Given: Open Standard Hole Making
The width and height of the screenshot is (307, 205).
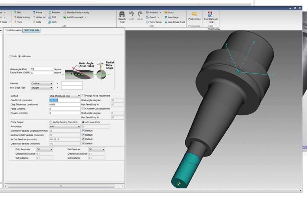Looking at the screenshot, I should tap(76, 12).
